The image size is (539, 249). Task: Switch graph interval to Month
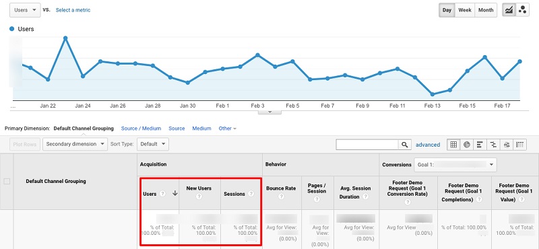[x=486, y=10]
